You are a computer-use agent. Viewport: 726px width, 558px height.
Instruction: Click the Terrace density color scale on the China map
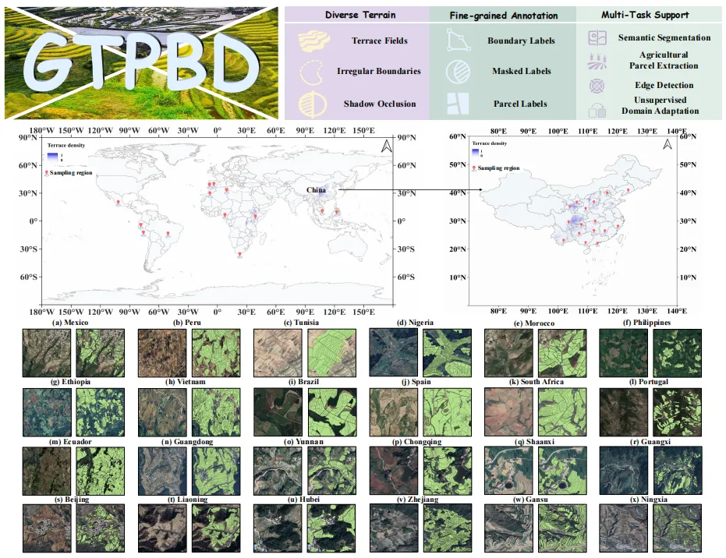(476, 152)
